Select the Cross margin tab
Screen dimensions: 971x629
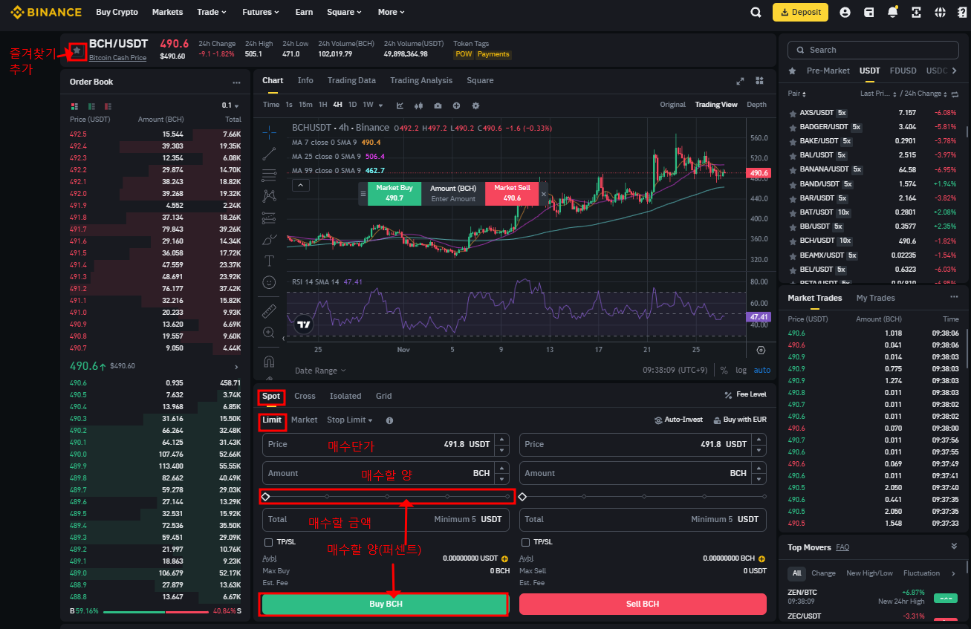tap(305, 396)
